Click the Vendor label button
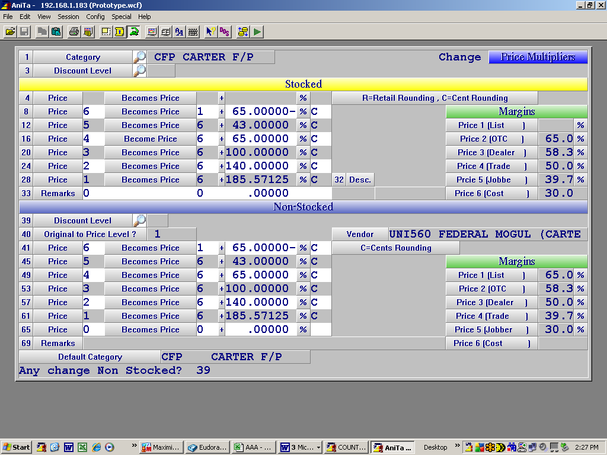The width and height of the screenshot is (607, 455). [x=360, y=234]
